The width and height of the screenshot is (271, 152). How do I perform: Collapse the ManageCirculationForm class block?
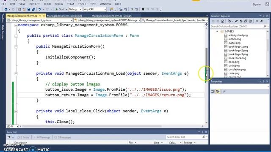pyautogui.click(x=16, y=36)
